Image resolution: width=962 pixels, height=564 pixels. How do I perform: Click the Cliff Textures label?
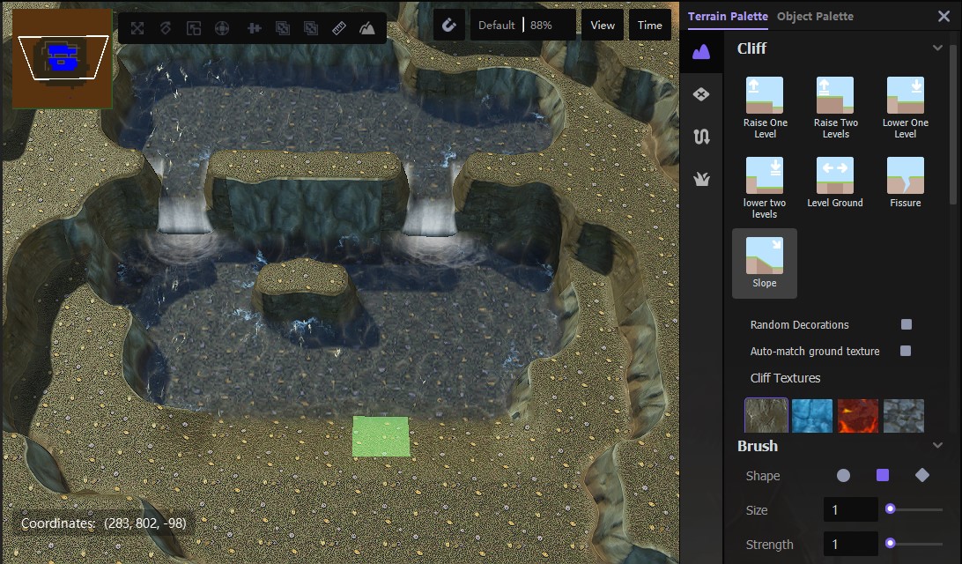[x=785, y=378]
